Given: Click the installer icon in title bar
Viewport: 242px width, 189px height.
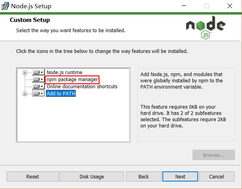Looking at the screenshot, I should (x=5, y=6).
